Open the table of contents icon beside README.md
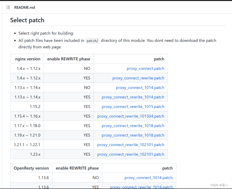This screenshot has width=232, height=189. [8, 7]
